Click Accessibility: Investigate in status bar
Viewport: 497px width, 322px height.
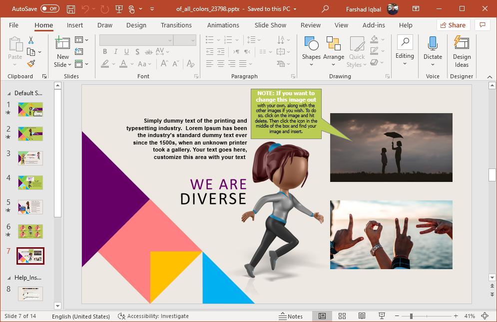[x=153, y=316]
